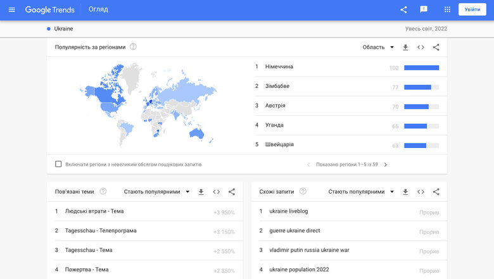Click the Google Trends logo
This screenshot has width=494, height=279.
50,9
